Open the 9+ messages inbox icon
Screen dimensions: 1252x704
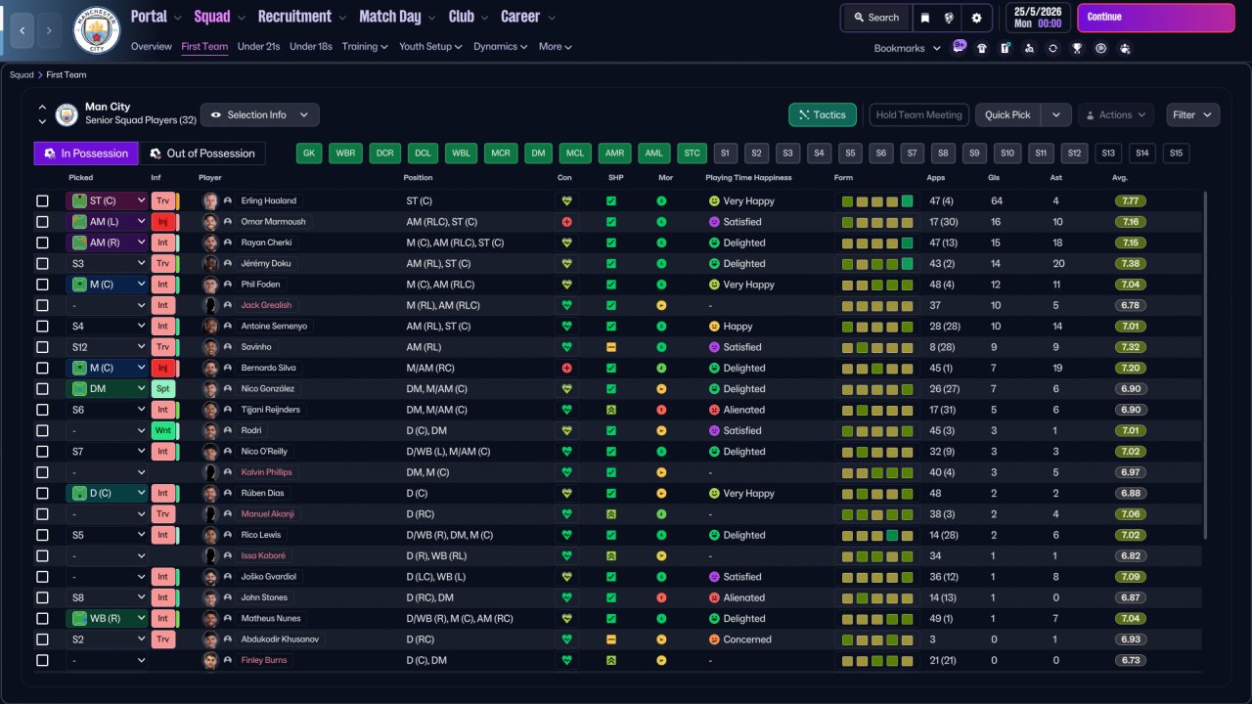tap(958, 47)
